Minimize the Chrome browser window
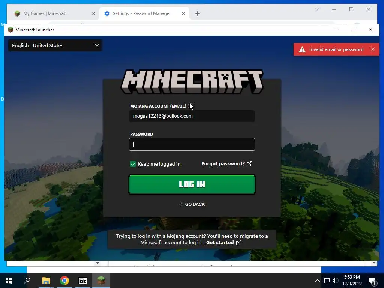 (334, 9)
